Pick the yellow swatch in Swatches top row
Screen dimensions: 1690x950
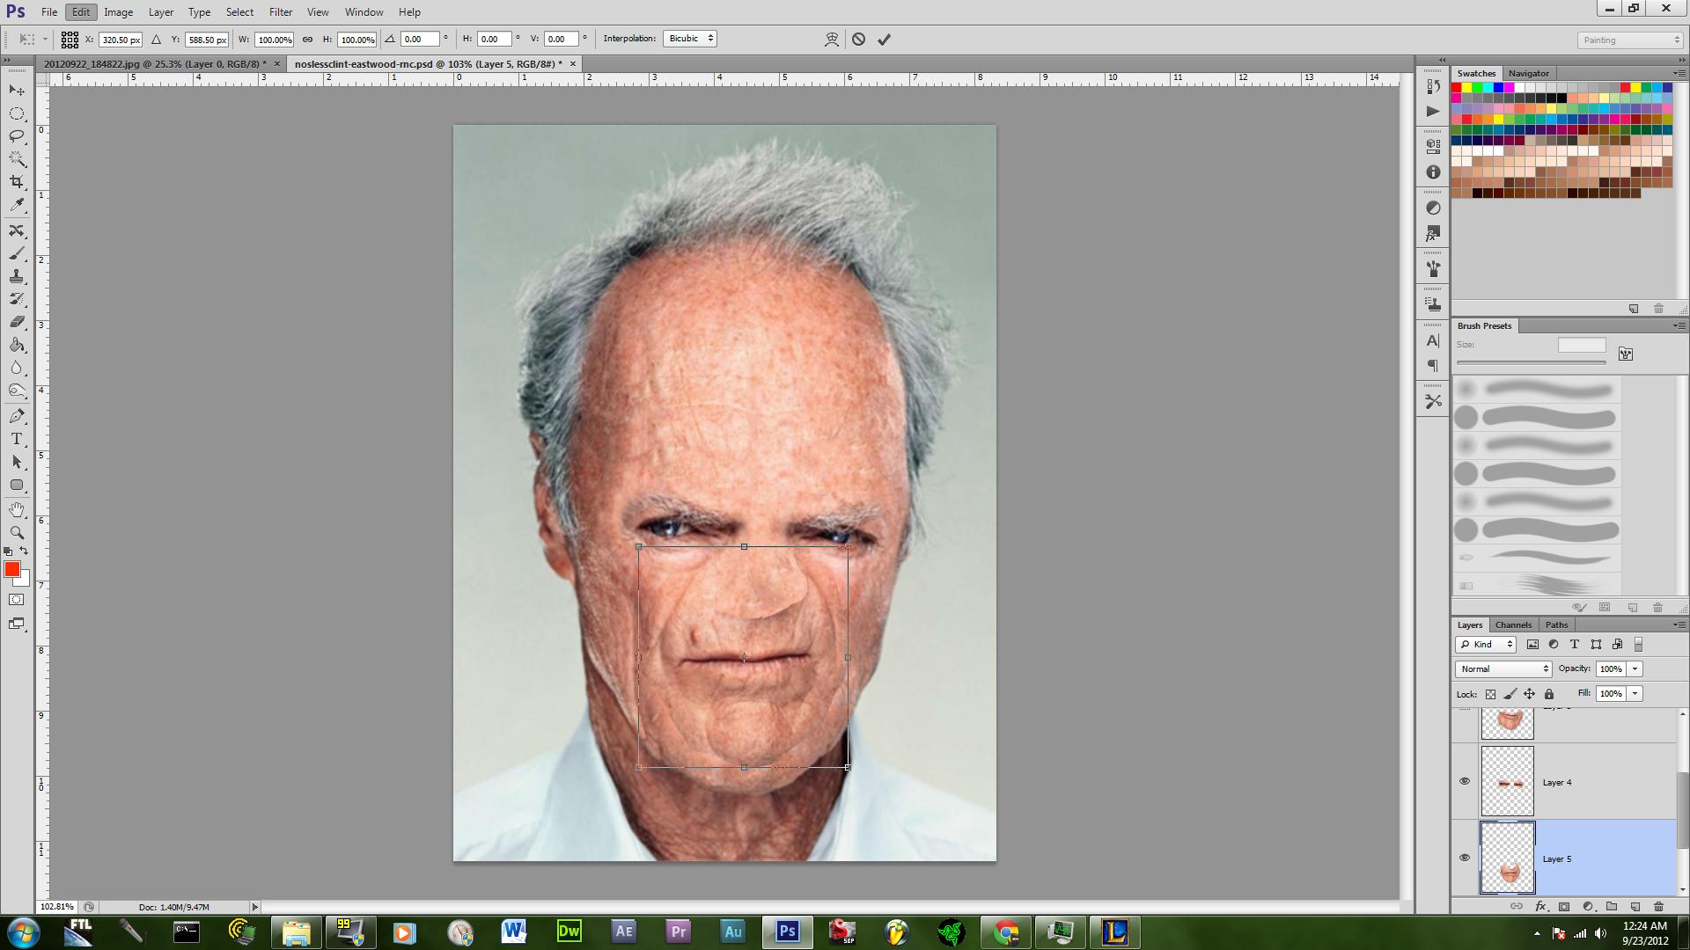click(x=1466, y=88)
